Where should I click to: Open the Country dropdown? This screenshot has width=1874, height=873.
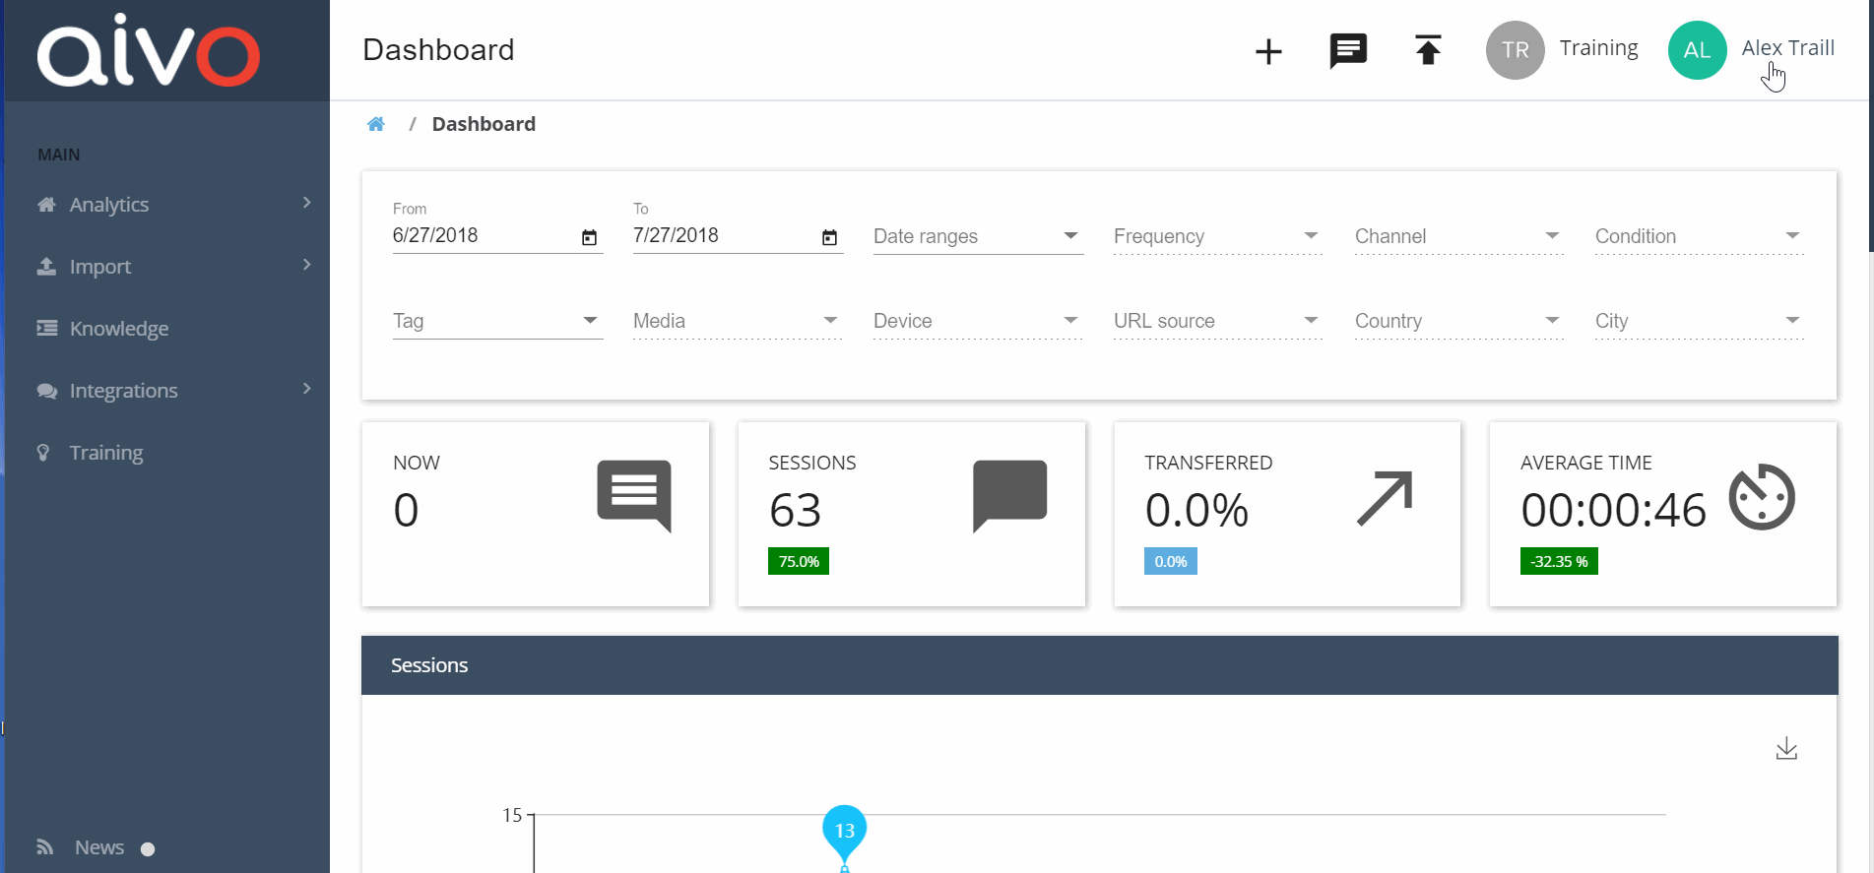pos(1458,321)
